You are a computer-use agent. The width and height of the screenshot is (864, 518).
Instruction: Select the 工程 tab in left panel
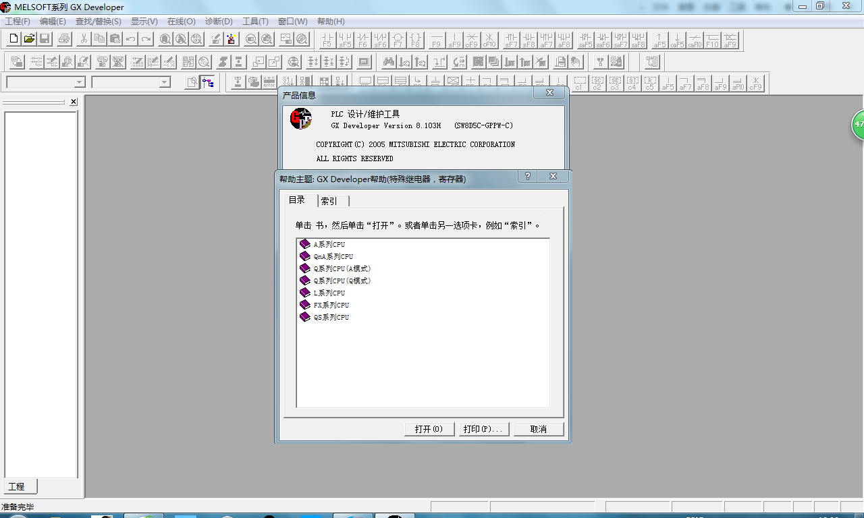(17, 486)
